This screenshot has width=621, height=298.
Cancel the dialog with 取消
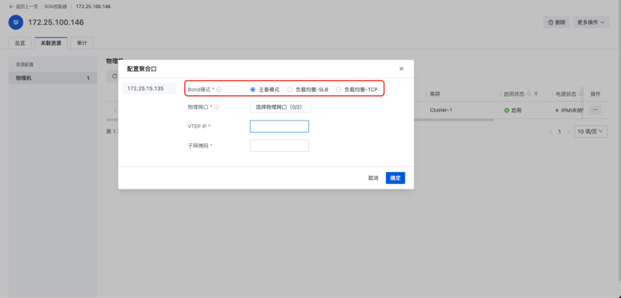click(x=373, y=178)
